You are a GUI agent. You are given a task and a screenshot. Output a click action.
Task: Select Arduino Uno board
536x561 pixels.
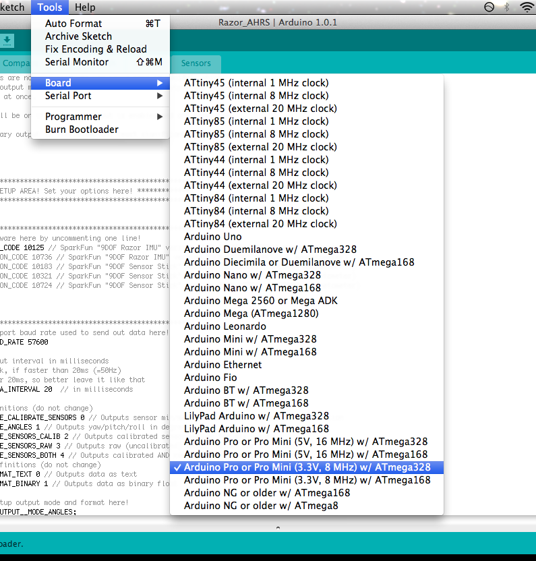click(x=307, y=237)
